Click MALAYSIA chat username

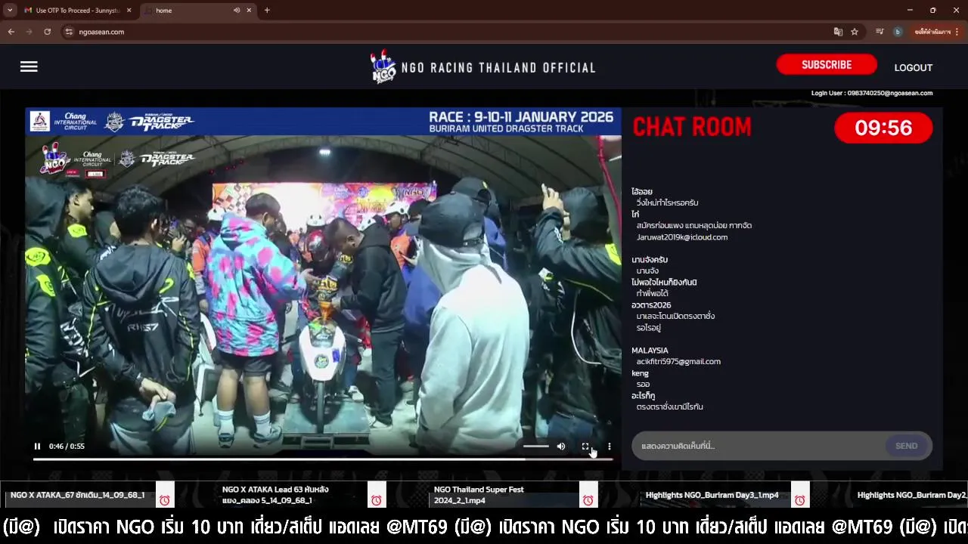tap(650, 351)
